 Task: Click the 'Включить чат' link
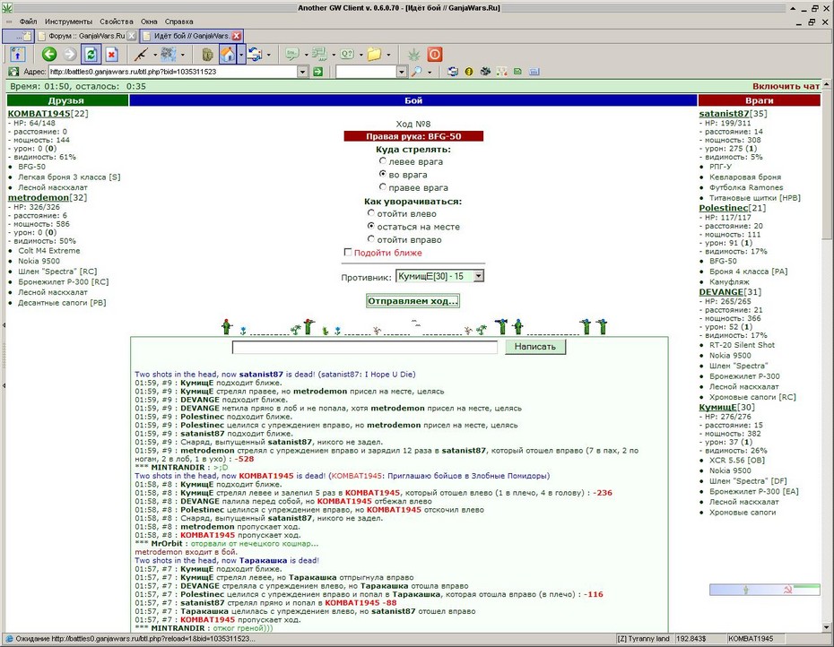[x=786, y=86]
